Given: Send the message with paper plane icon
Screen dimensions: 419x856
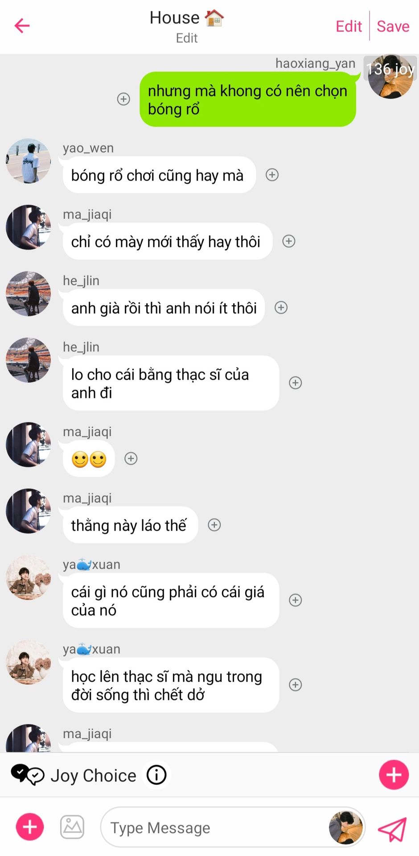Looking at the screenshot, I should pyautogui.click(x=392, y=828).
